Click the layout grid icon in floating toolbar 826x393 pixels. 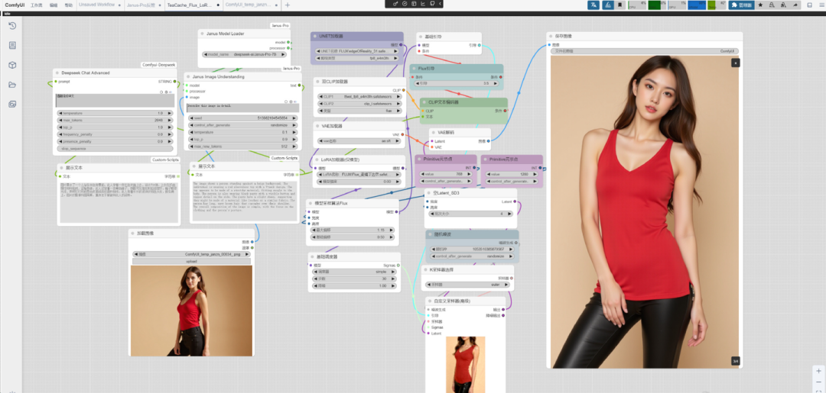414,4
